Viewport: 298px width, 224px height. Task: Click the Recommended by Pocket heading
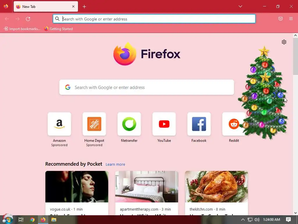(74, 164)
